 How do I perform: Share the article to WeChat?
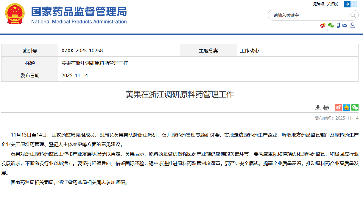click(355, 107)
